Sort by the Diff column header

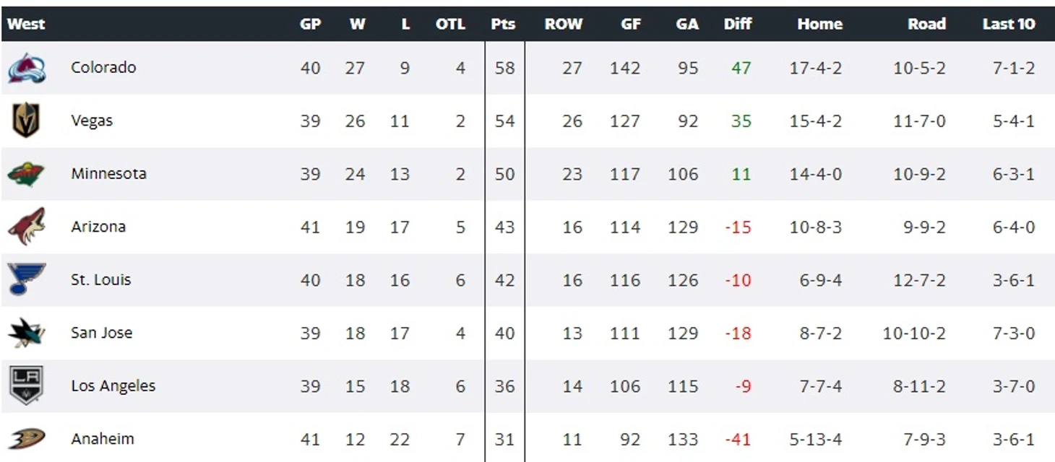(x=738, y=24)
